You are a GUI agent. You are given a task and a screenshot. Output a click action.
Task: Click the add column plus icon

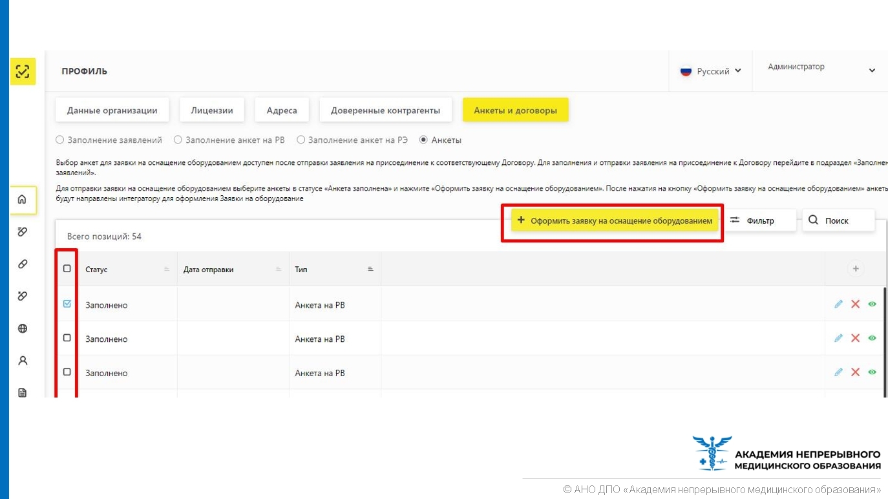(856, 268)
